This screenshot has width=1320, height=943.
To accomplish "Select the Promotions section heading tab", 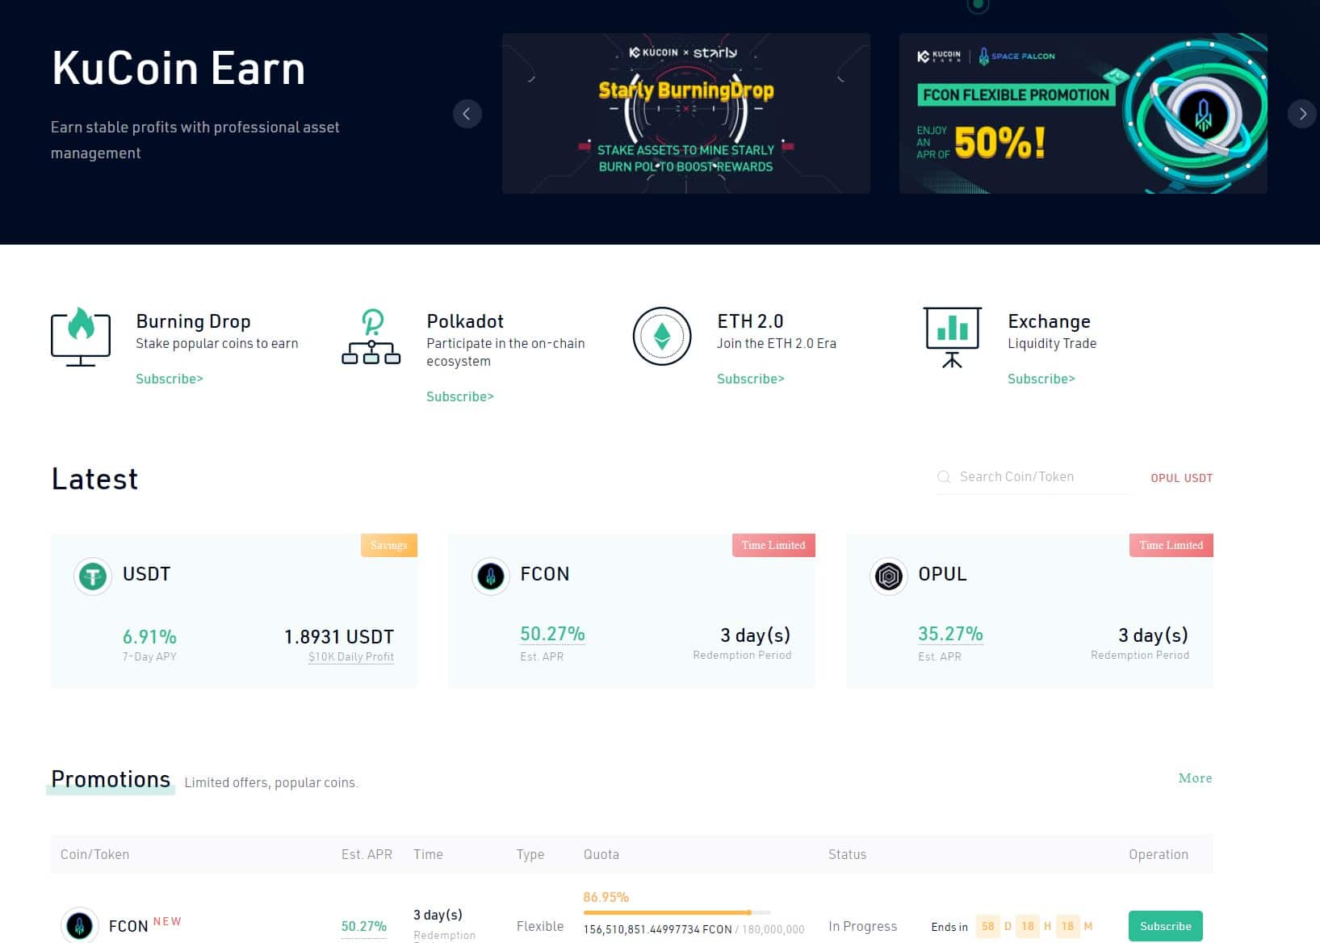I will click(x=111, y=780).
